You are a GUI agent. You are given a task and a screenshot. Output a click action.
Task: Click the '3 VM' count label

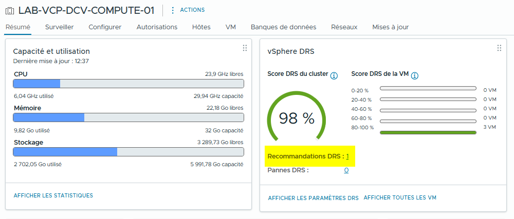click(x=490, y=127)
